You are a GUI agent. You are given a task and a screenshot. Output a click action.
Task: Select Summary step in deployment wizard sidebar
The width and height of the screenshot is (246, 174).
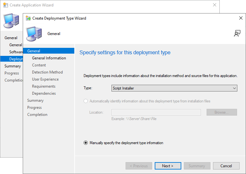36,100
